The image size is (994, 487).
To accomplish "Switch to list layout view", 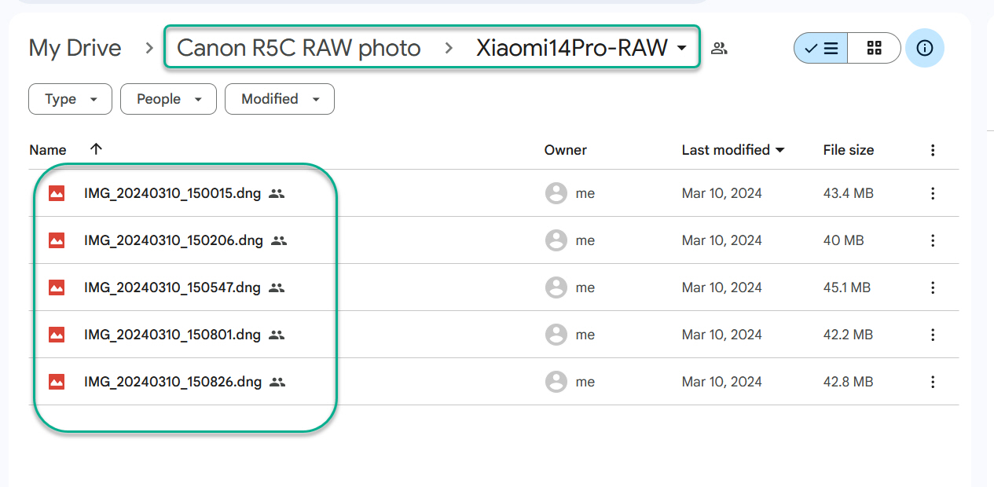I will tap(821, 48).
